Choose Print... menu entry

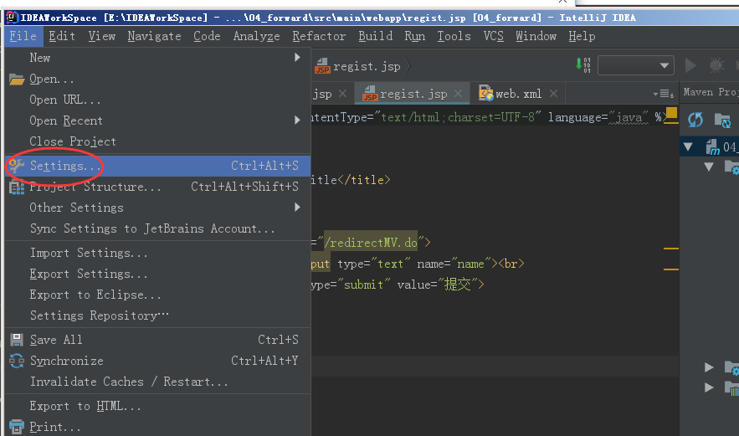(157, 427)
